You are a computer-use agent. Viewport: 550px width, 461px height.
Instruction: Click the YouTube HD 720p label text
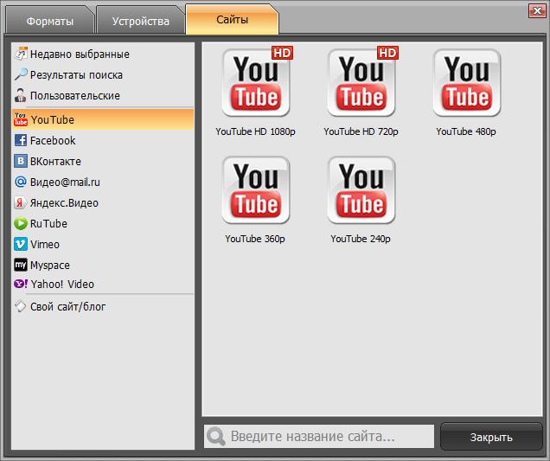pos(361,131)
